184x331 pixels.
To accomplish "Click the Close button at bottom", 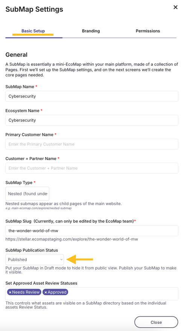I will pyautogui.click(x=156, y=322).
